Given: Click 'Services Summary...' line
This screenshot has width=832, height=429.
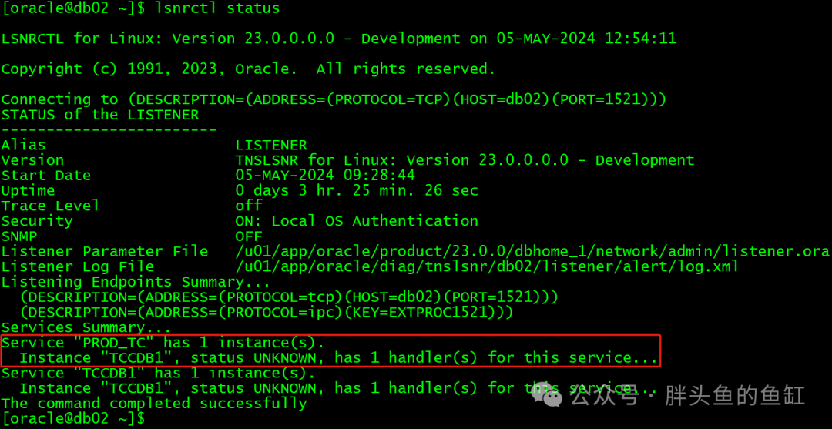Looking at the screenshot, I should coord(86,327).
